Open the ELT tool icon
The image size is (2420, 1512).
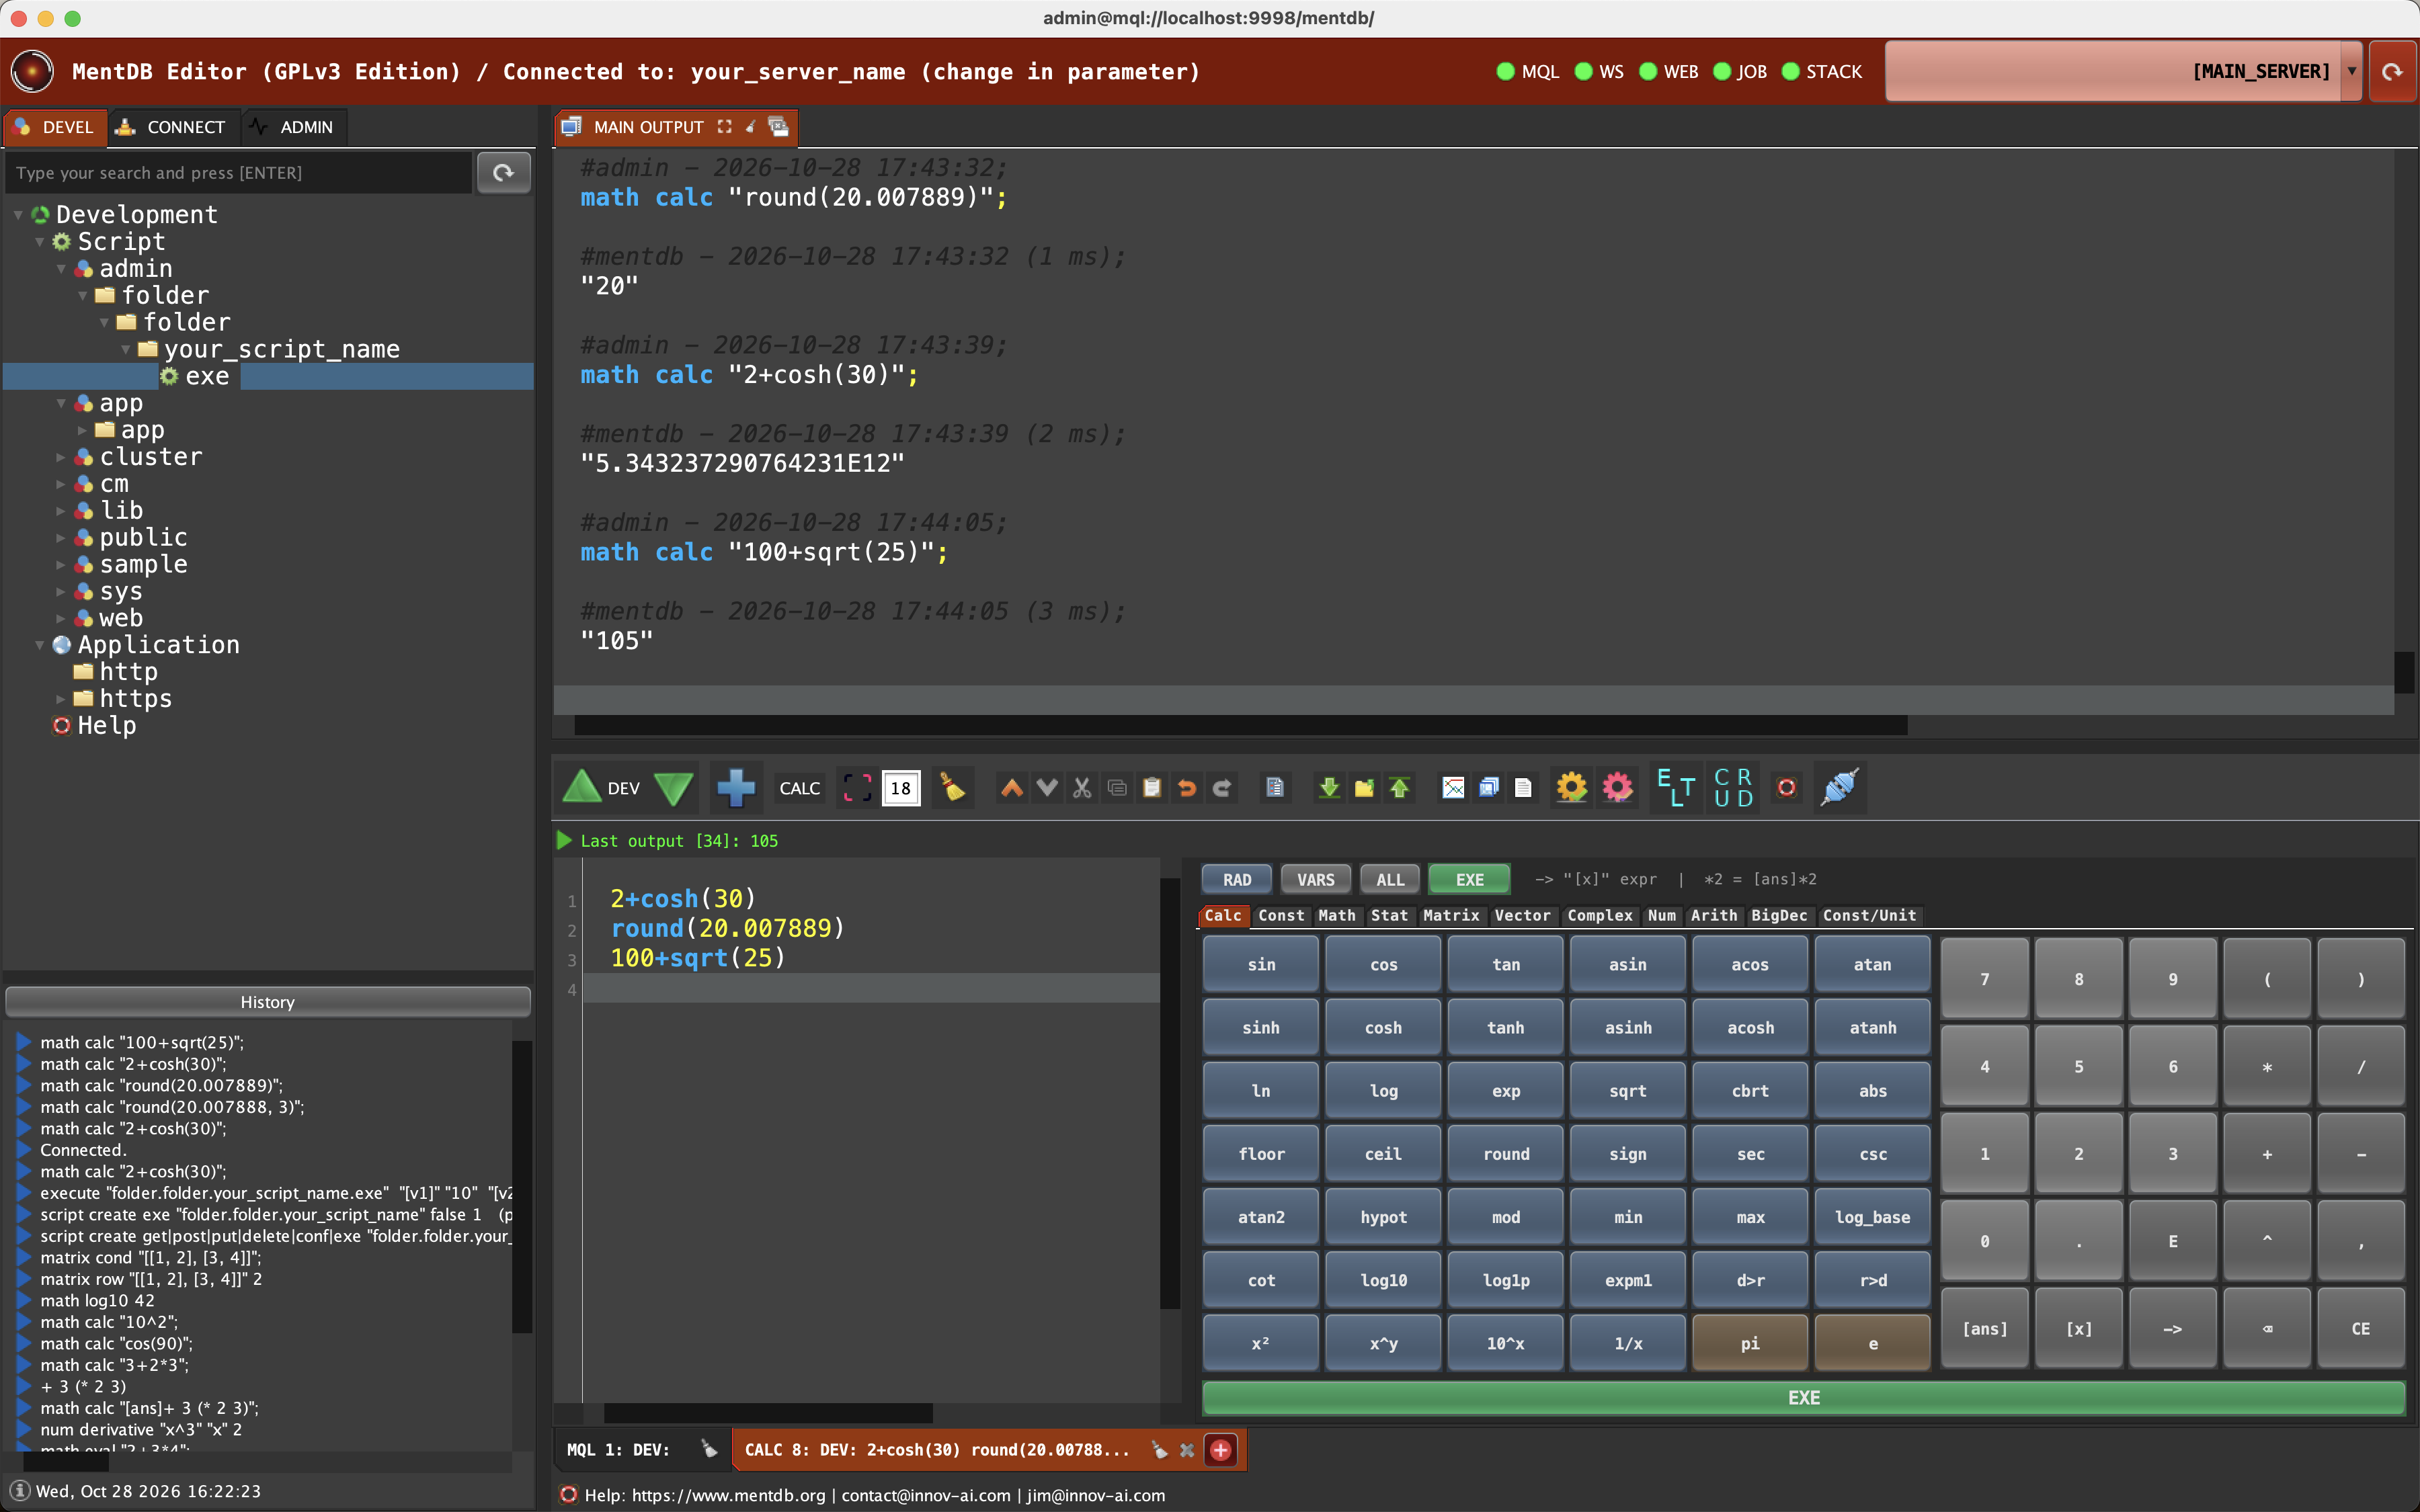coord(1676,788)
